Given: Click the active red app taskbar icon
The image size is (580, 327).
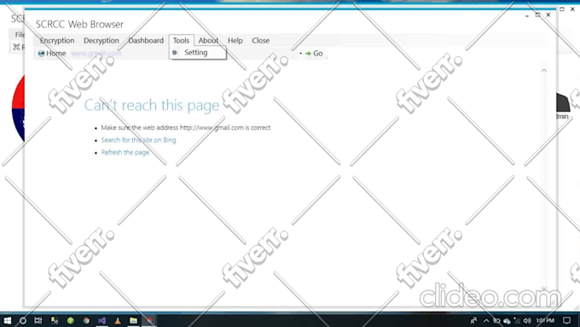Looking at the screenshot, I should point(149,320).
